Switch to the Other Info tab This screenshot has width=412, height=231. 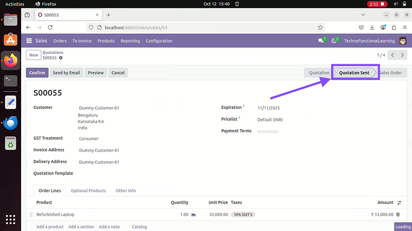point(126,190)
